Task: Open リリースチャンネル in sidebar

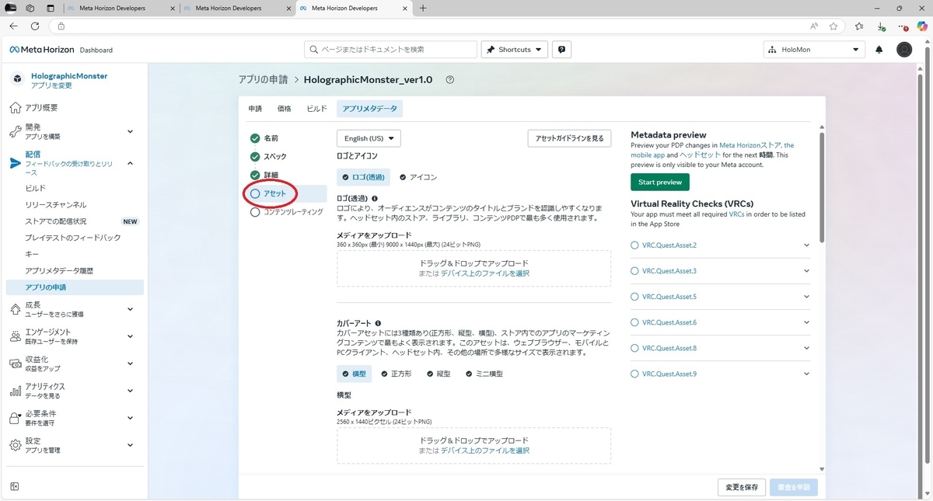Action: coord(56,205)
